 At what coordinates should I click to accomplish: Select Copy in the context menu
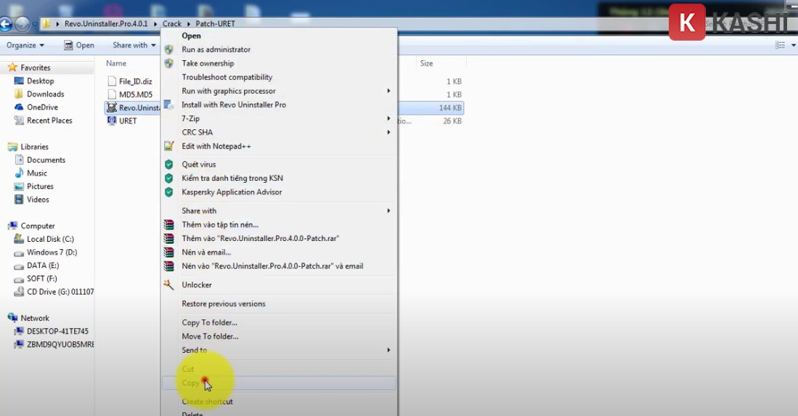click(x=190, y=383)
